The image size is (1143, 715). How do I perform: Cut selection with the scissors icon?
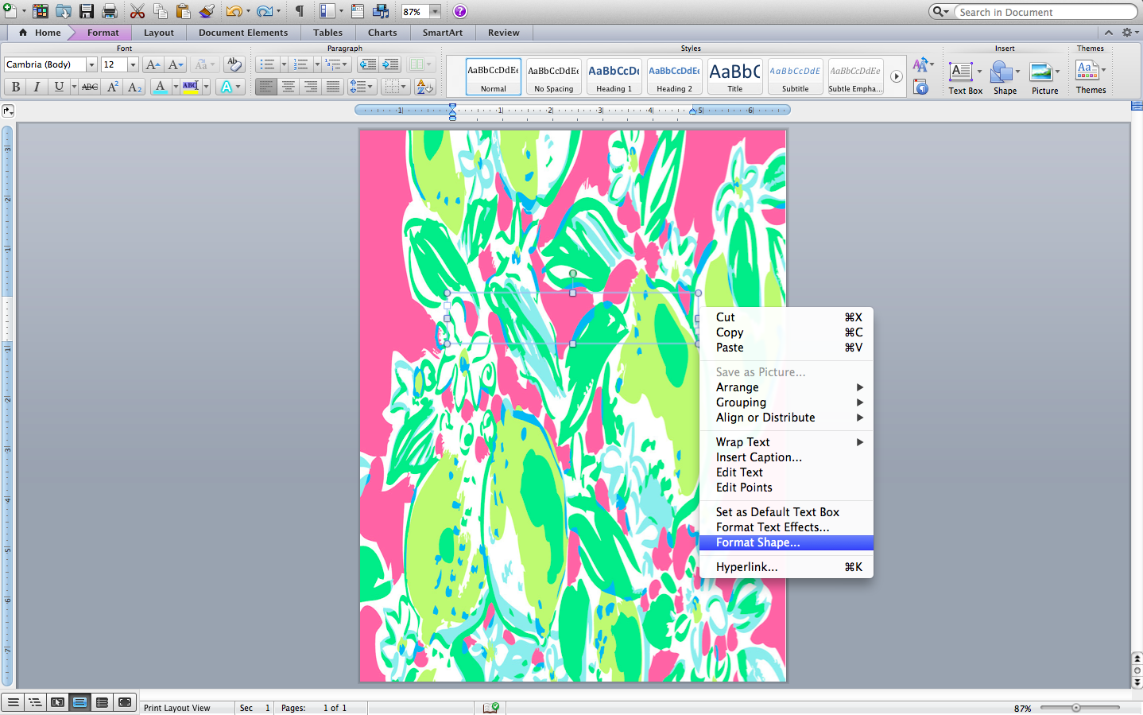tap(138, 11)
